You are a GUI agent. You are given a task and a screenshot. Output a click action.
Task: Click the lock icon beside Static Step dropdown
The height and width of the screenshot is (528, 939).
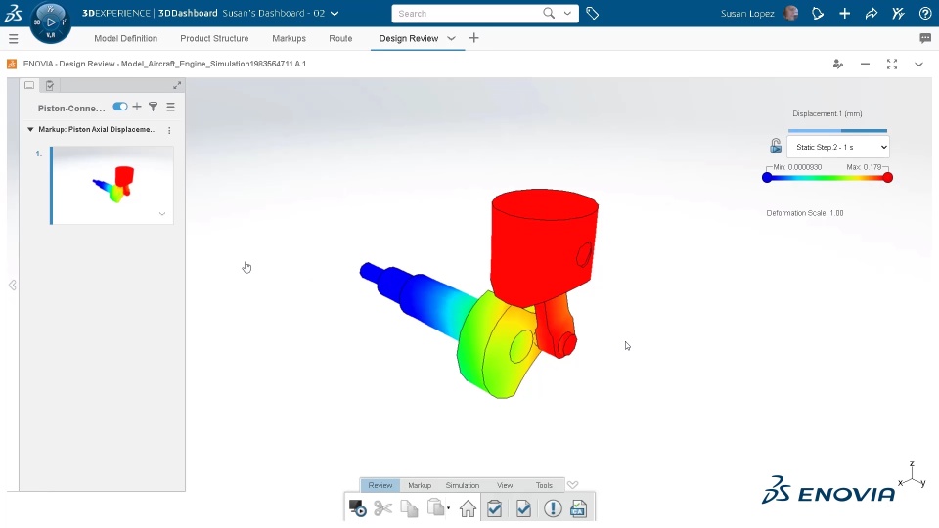pos(776,146)
